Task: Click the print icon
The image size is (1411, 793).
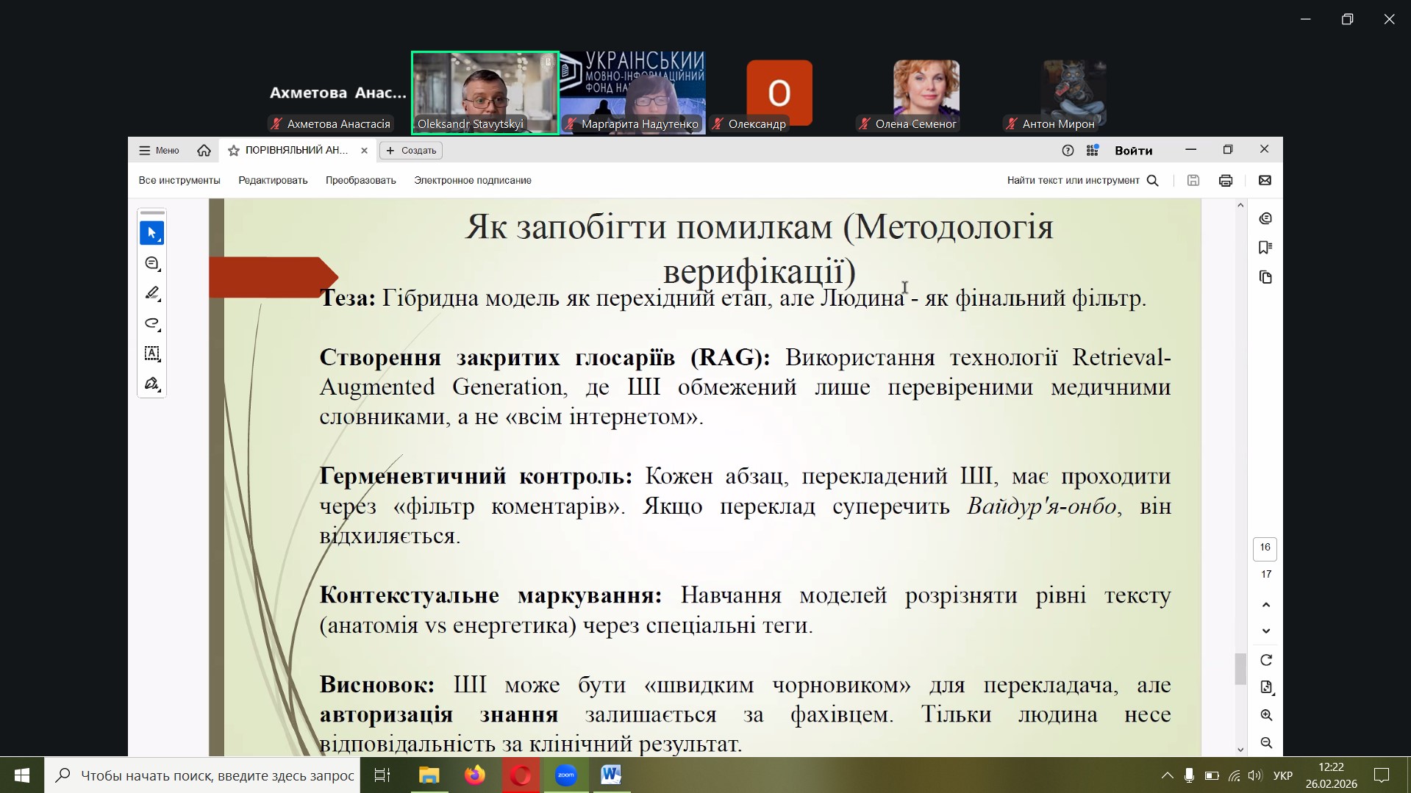Action: (x=1226, y=181)
